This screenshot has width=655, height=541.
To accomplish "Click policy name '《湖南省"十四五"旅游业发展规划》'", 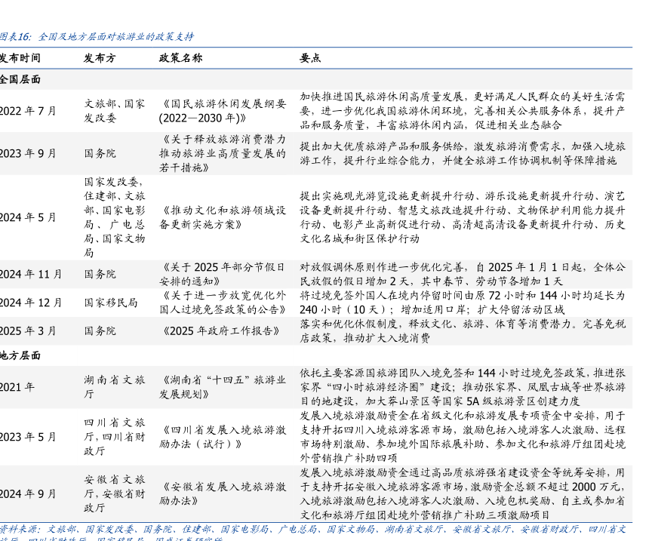I will (x=223, y=387).
